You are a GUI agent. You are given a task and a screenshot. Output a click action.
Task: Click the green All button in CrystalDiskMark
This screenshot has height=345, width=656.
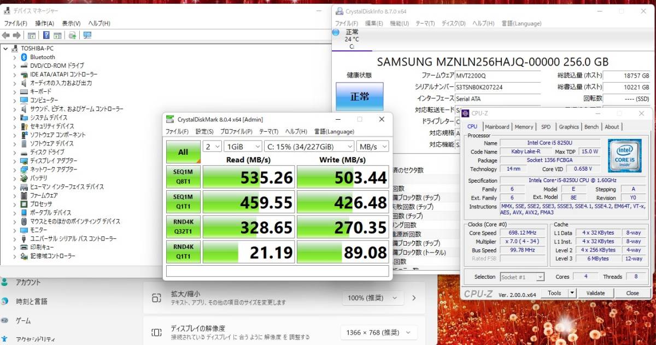[x=183, y=153]
